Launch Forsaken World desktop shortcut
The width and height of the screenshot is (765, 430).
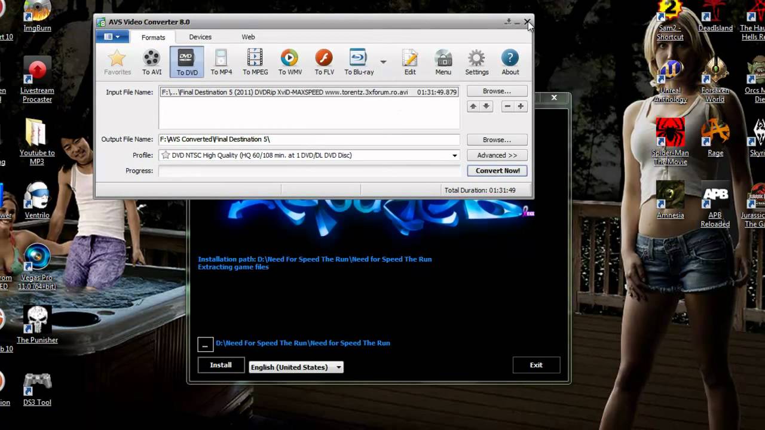[x=715, y=81]
